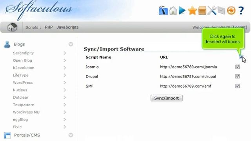Open the Blogs category heading
The width and height of the screenshot is (251, 141).
[x=19, y=44]
